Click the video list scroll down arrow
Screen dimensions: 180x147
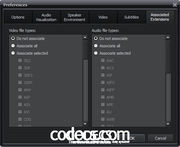(85, 124)
